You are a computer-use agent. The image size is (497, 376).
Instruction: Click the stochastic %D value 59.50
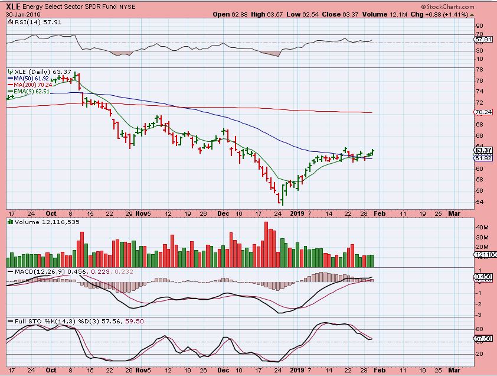[135, 322]
